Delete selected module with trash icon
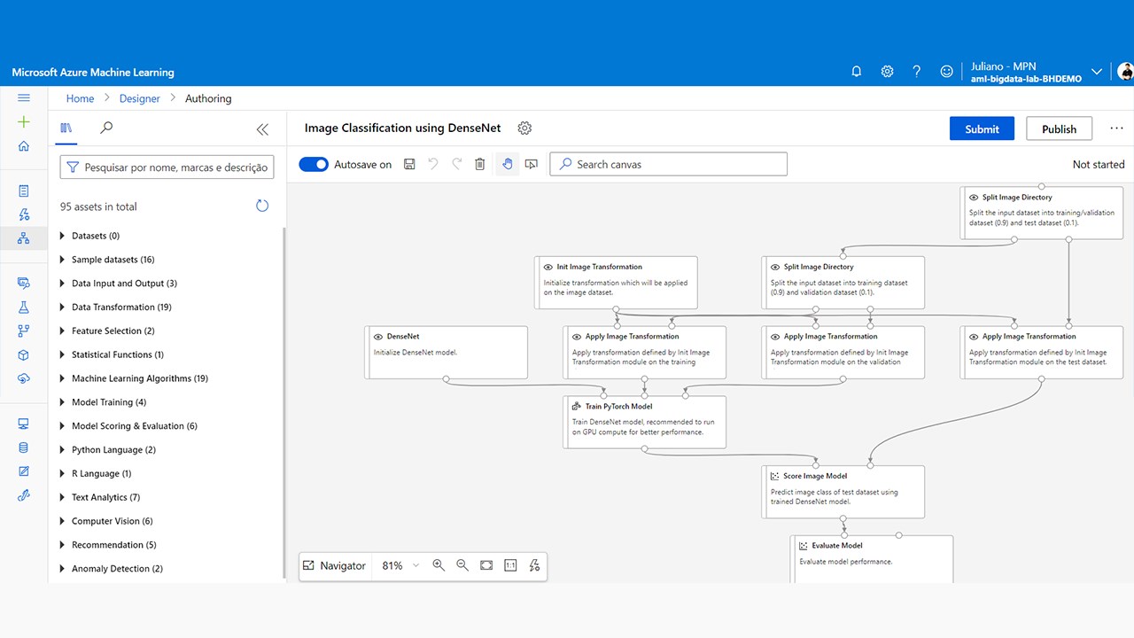 pyautogui.click(x=480, y=164)
